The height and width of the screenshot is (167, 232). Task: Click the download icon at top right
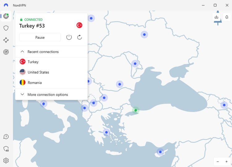pyautogui.click(x=216, y=17)
